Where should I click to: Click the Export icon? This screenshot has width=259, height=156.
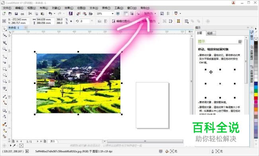tap(84, 14)
